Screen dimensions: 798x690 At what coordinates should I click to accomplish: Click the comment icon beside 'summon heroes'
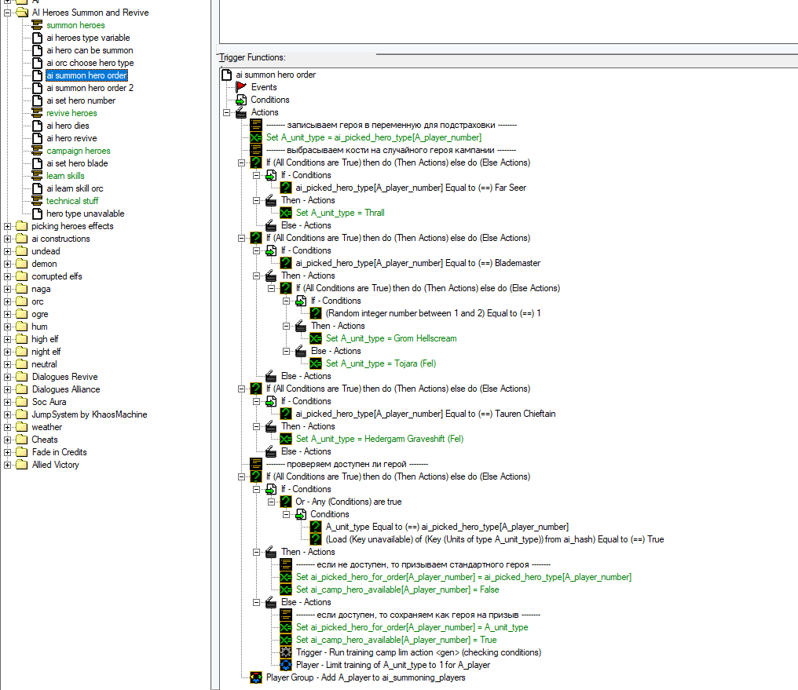click(x=37, y=25)
